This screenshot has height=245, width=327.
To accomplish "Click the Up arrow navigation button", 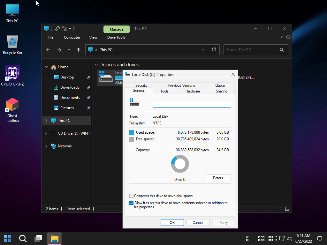I will point(78,50).
